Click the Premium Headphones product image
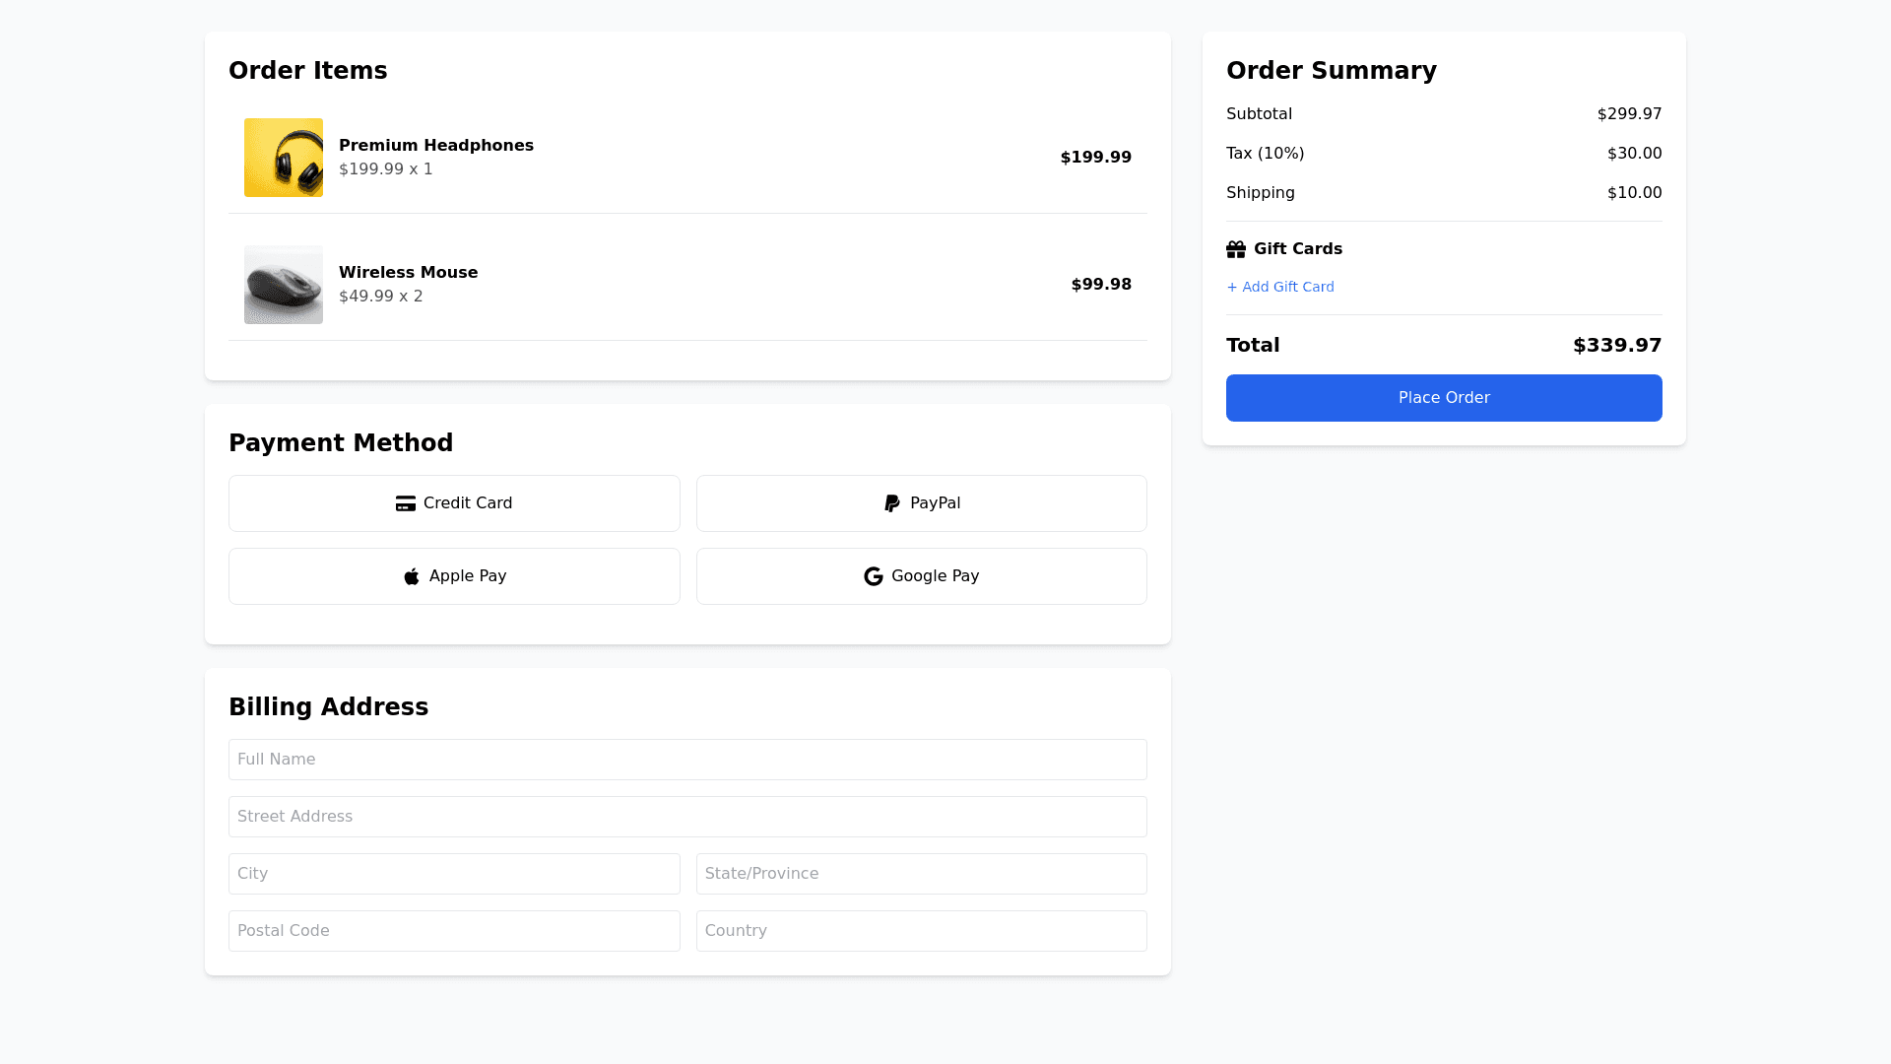Image resolution: width=1891 pixels, height=1064 pixels. (284, 158)
